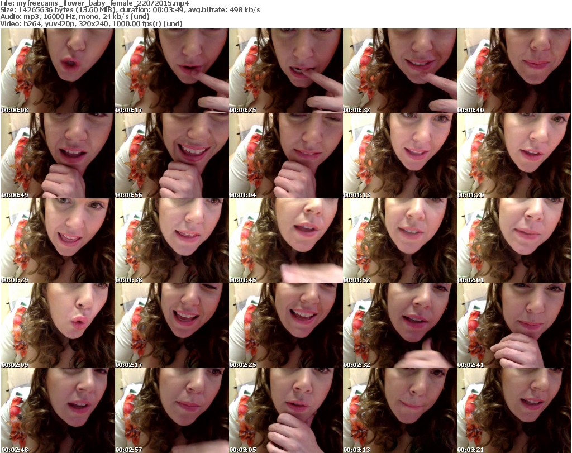
Task: Pick the frame marked 00:01:45
Action: tap(285, 241)
